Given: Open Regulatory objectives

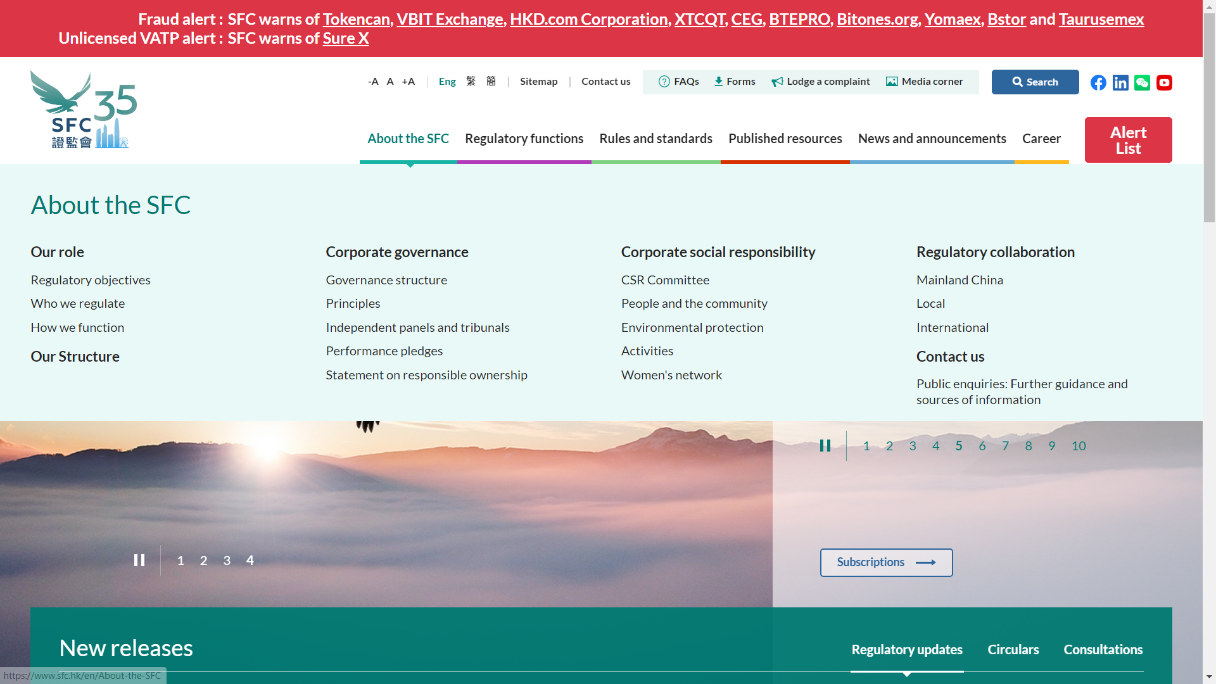Looking at the screenshot, I should tap(91, 280).
